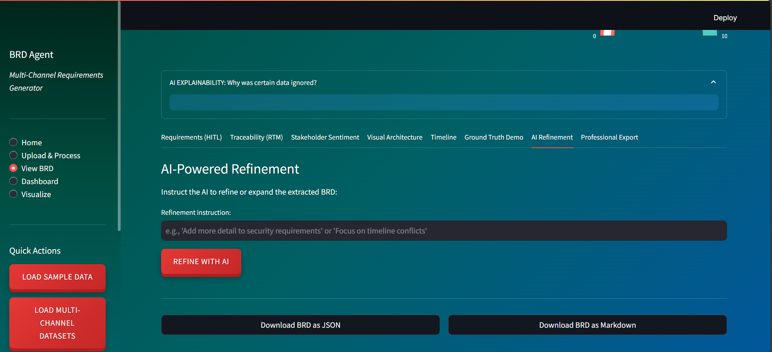772x352 pixels.
Task: Open the Deploy menu in header
Action: click(725, 18)
